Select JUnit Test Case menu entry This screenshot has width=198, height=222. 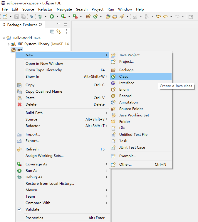(141, 148)
